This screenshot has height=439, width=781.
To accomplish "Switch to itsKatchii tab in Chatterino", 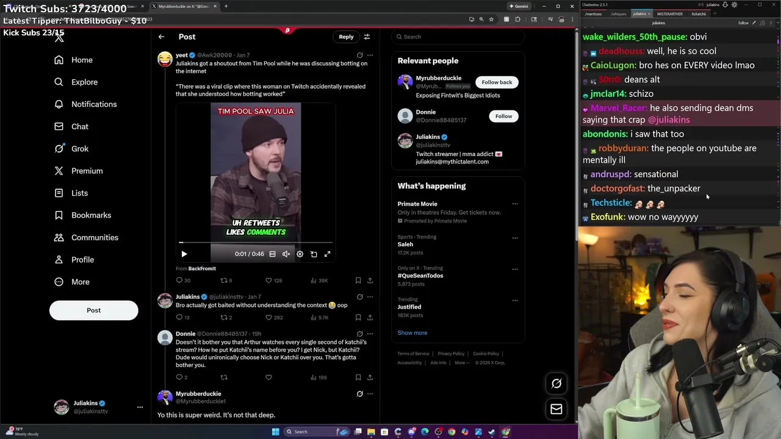I will click(699, 13).
